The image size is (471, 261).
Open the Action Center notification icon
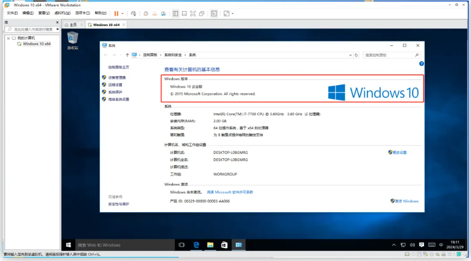(x=422, y=245)
